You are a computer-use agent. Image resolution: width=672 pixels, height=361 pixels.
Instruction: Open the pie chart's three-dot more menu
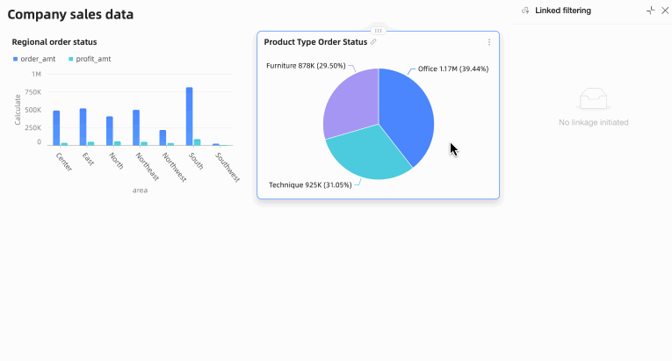(489, 42)
